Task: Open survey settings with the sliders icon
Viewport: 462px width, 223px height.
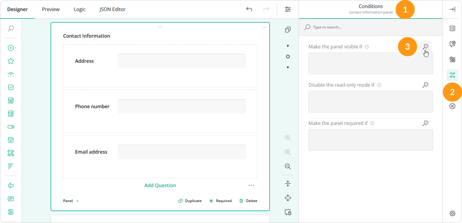Action: pyautogui.click(x=288, y=9)
